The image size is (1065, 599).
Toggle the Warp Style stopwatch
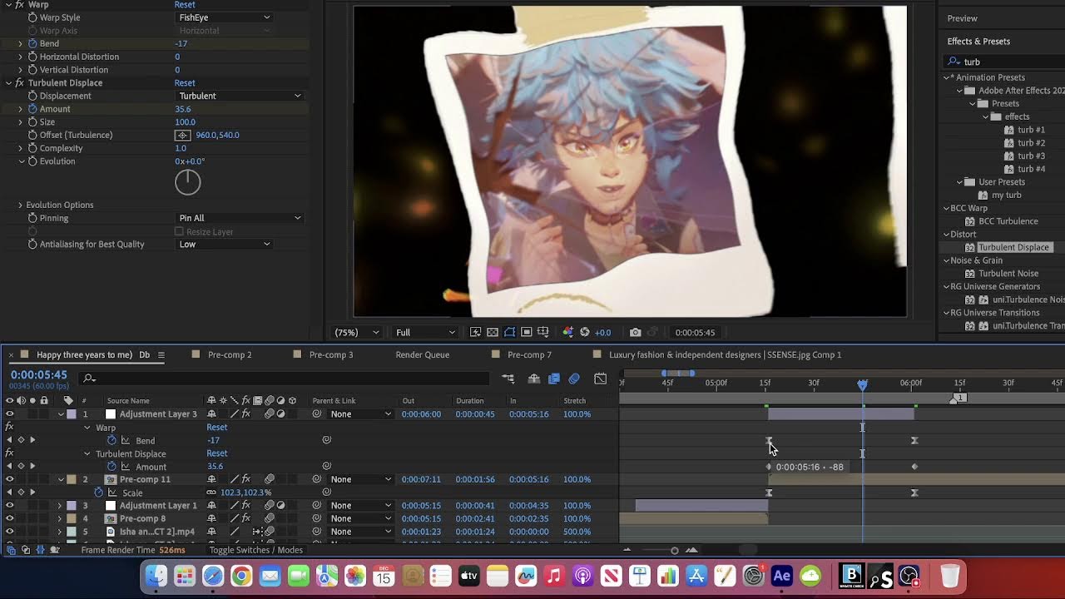point(32,17)
